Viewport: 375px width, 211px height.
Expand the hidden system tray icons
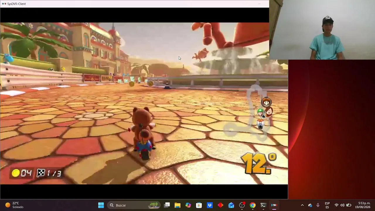pyautogui.click(x=302, y=205)
